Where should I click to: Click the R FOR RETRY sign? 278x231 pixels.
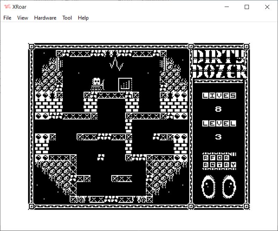[219, 161]
